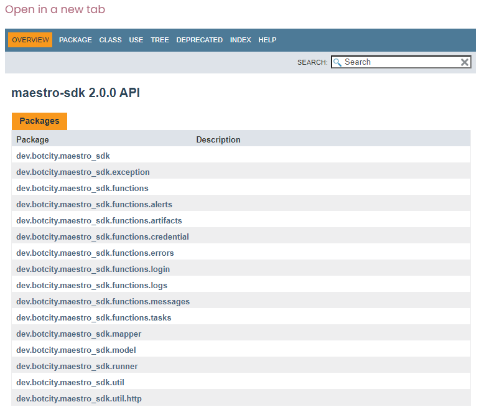479x412 pixels.
Task: Open dev.botcity.maestro_sdk.model package
Action: point(76,350)
